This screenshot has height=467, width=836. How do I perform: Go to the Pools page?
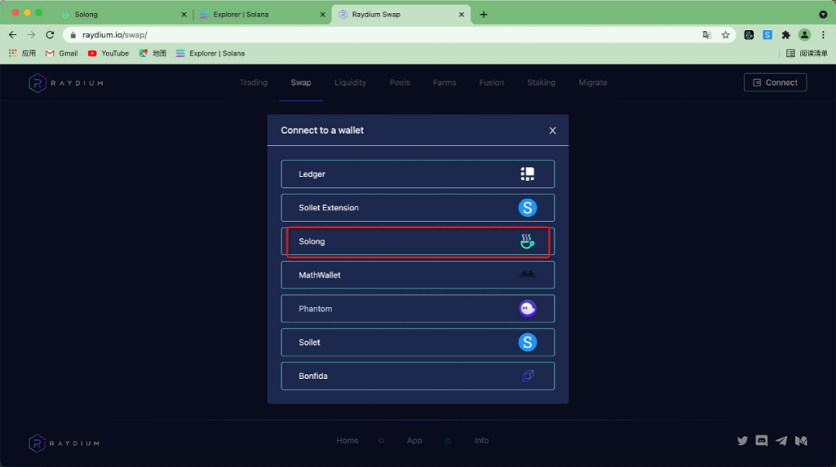399,83
